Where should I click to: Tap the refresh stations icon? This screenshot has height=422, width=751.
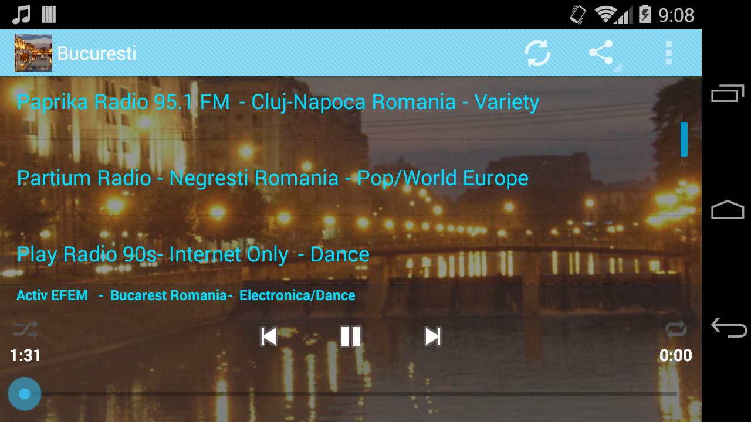click(537, 53)
